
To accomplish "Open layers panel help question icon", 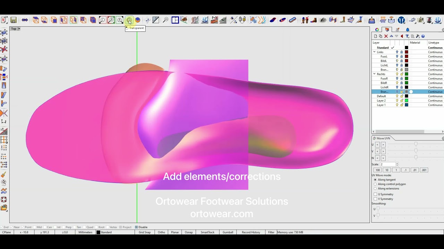I will 423,36.
